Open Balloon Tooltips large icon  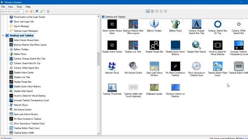pyautogui.click(x=154, y=24)
